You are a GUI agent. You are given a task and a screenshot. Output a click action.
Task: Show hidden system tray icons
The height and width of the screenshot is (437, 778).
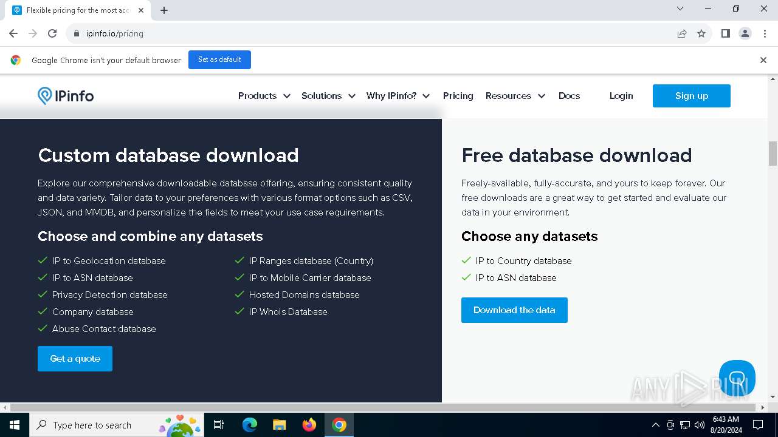click(x=655, y=425)
